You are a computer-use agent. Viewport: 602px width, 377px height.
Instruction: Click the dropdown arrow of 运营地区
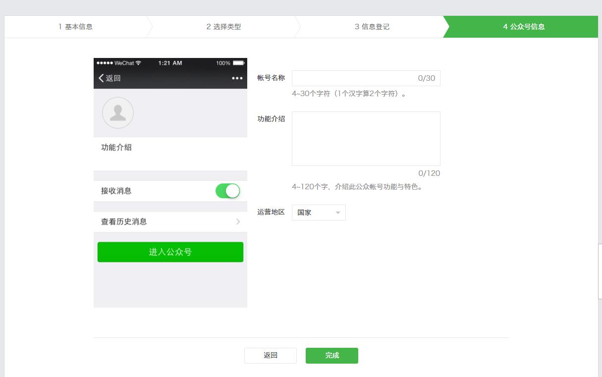pos(338,213)
